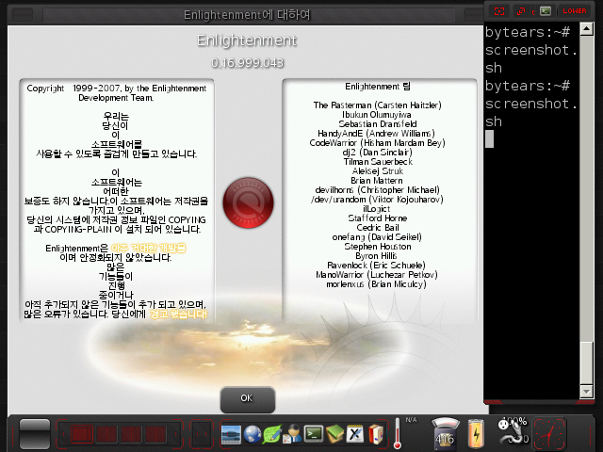Launch the X notepad application icon
This screenshot has width=603, height=452.
[355, 435]
